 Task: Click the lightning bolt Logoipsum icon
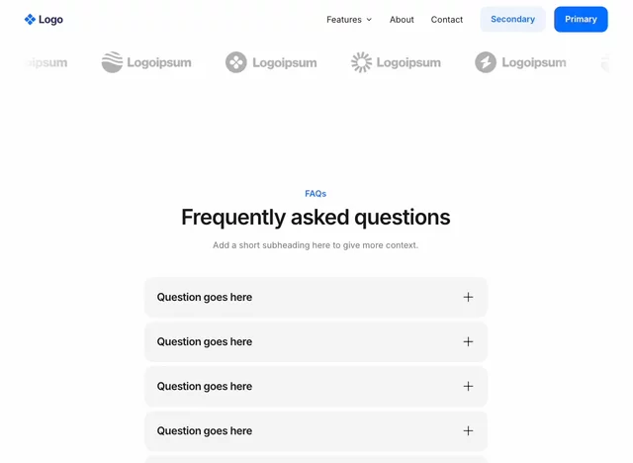486,62
